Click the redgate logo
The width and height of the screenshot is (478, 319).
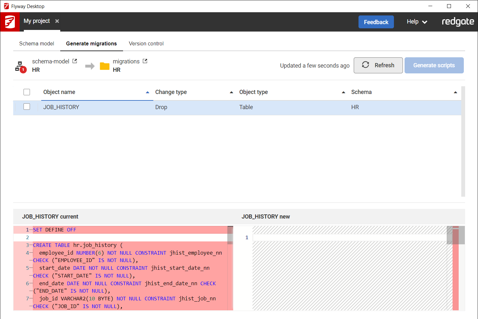tap(458, 22)
